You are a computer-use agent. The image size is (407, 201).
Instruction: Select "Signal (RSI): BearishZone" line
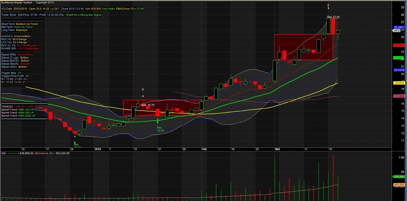coord(17,55)
